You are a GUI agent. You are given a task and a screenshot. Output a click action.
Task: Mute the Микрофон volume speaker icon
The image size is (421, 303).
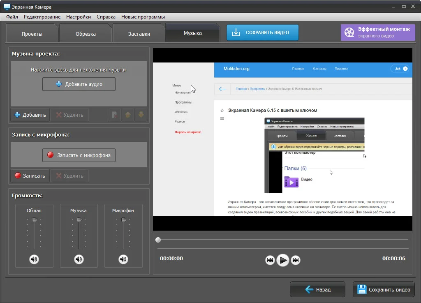coord(123,259)
